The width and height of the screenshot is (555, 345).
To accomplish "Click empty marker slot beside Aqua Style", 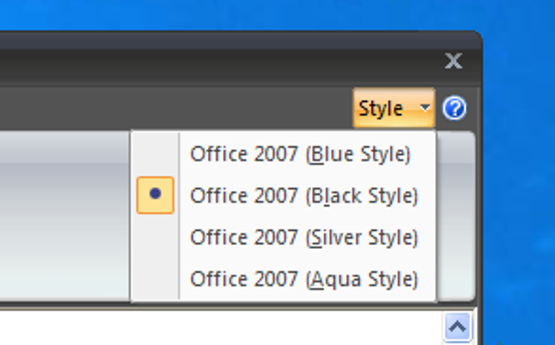I will [x=156, y=279].
